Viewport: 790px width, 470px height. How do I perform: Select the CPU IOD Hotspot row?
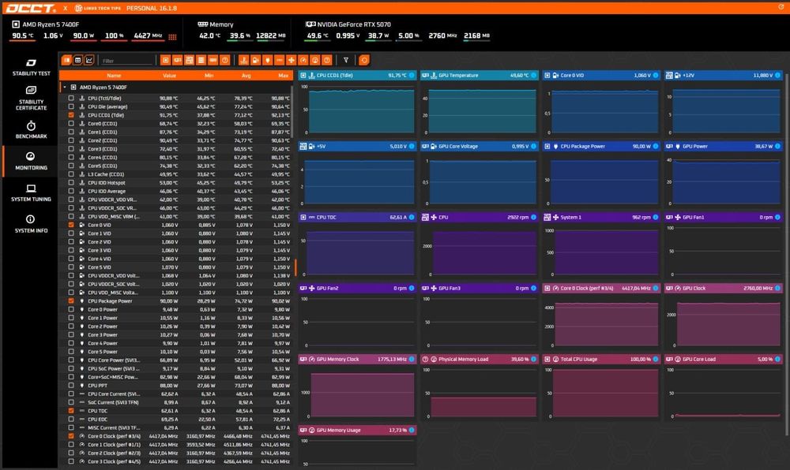click(175, 182)
